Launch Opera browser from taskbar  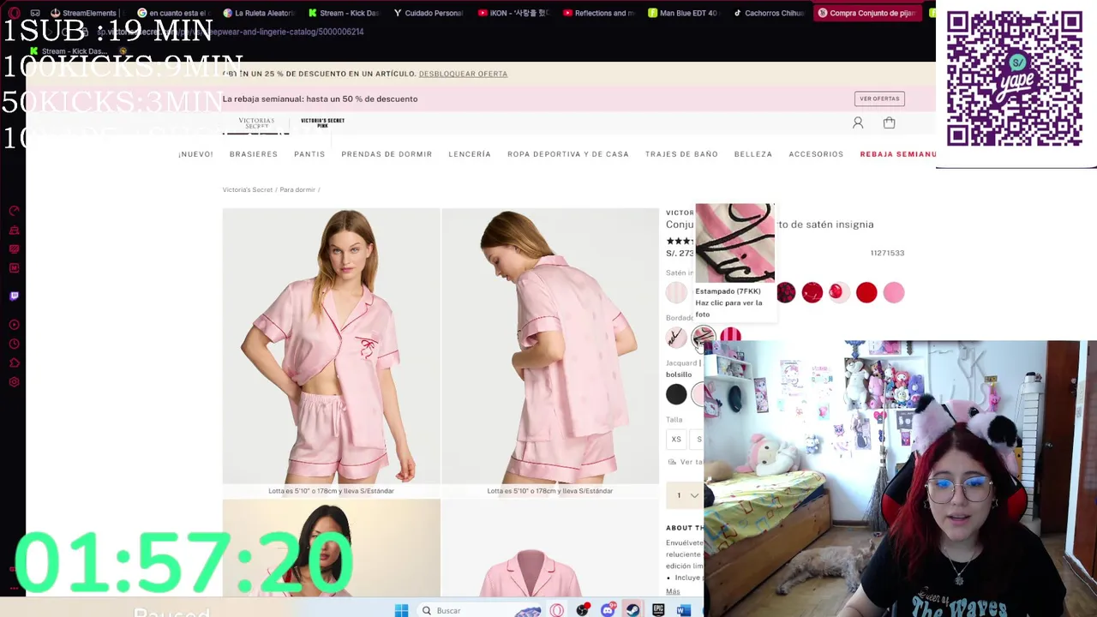coord(557,610)
